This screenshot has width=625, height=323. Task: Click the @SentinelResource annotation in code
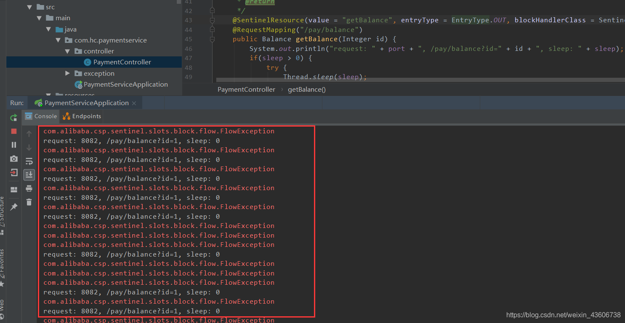(268, 20)
